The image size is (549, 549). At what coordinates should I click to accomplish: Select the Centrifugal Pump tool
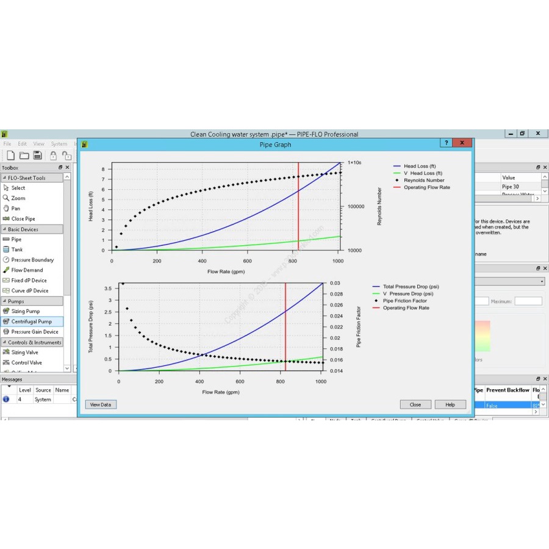point(32,321)
